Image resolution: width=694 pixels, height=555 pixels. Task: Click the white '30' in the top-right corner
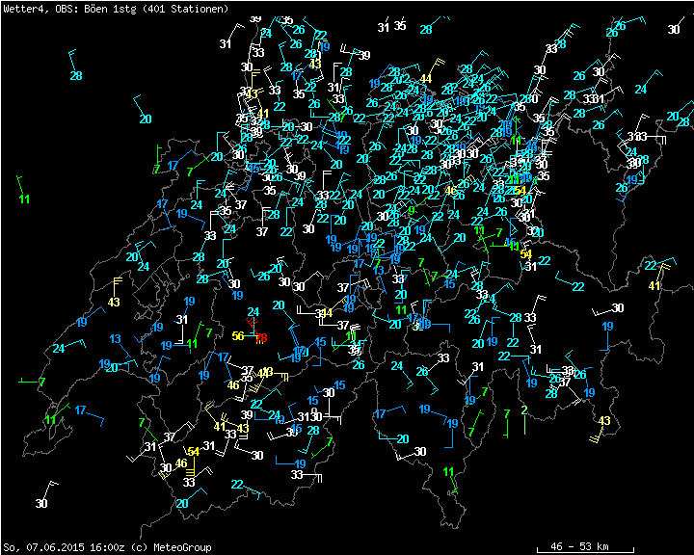pyautogui.click(x=674, y=29)
